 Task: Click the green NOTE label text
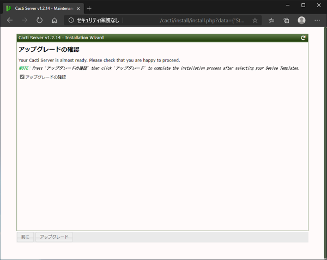(x=25, y=68)
